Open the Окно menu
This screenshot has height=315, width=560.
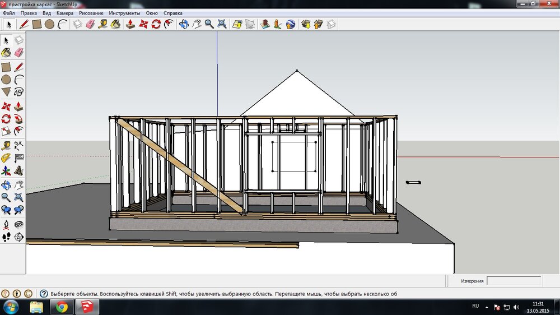pos(151,12)
